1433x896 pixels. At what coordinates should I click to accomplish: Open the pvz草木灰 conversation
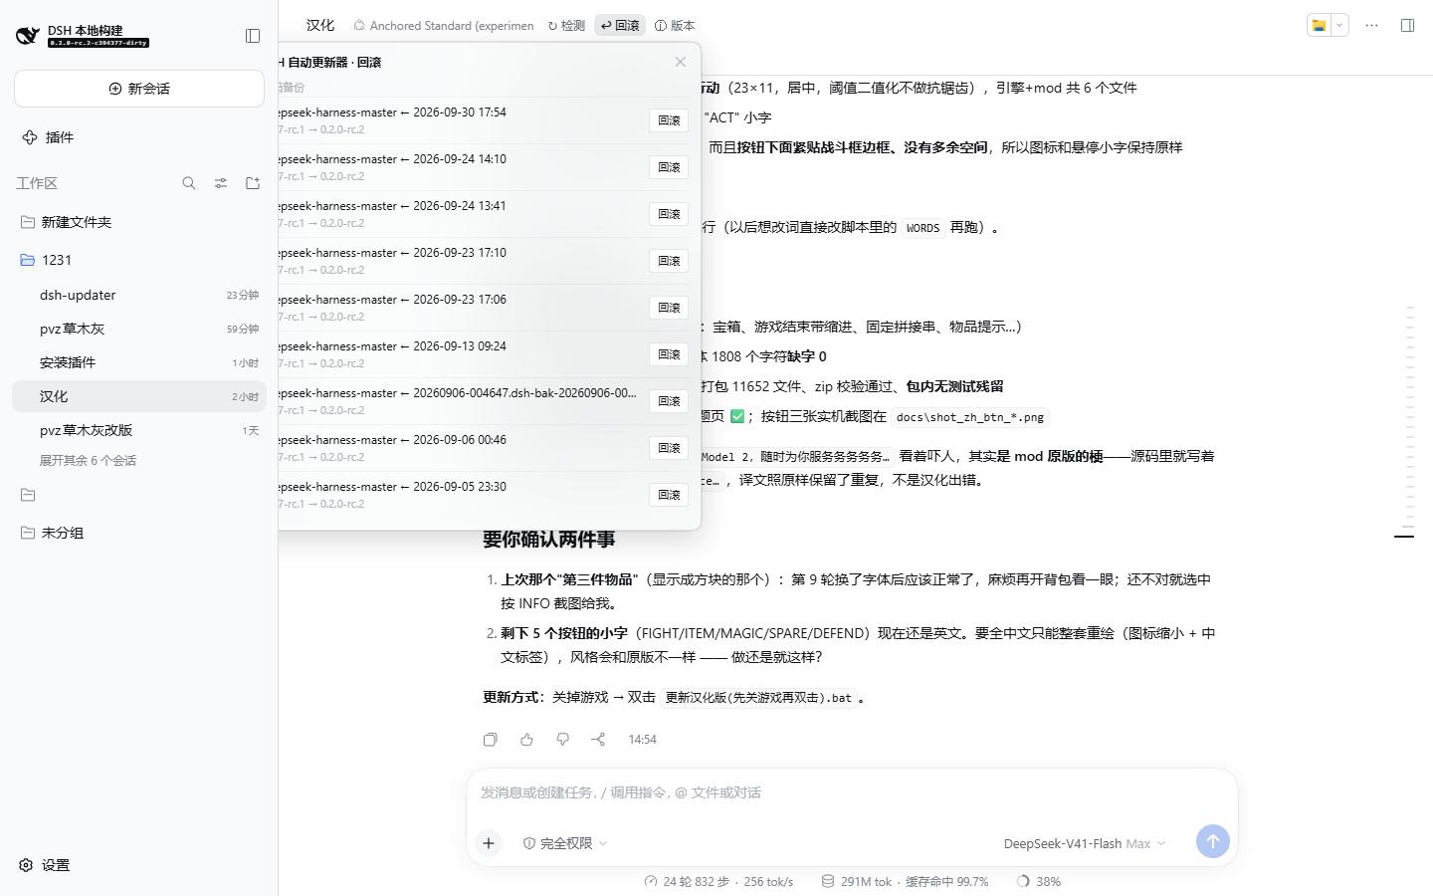point(139,329)
